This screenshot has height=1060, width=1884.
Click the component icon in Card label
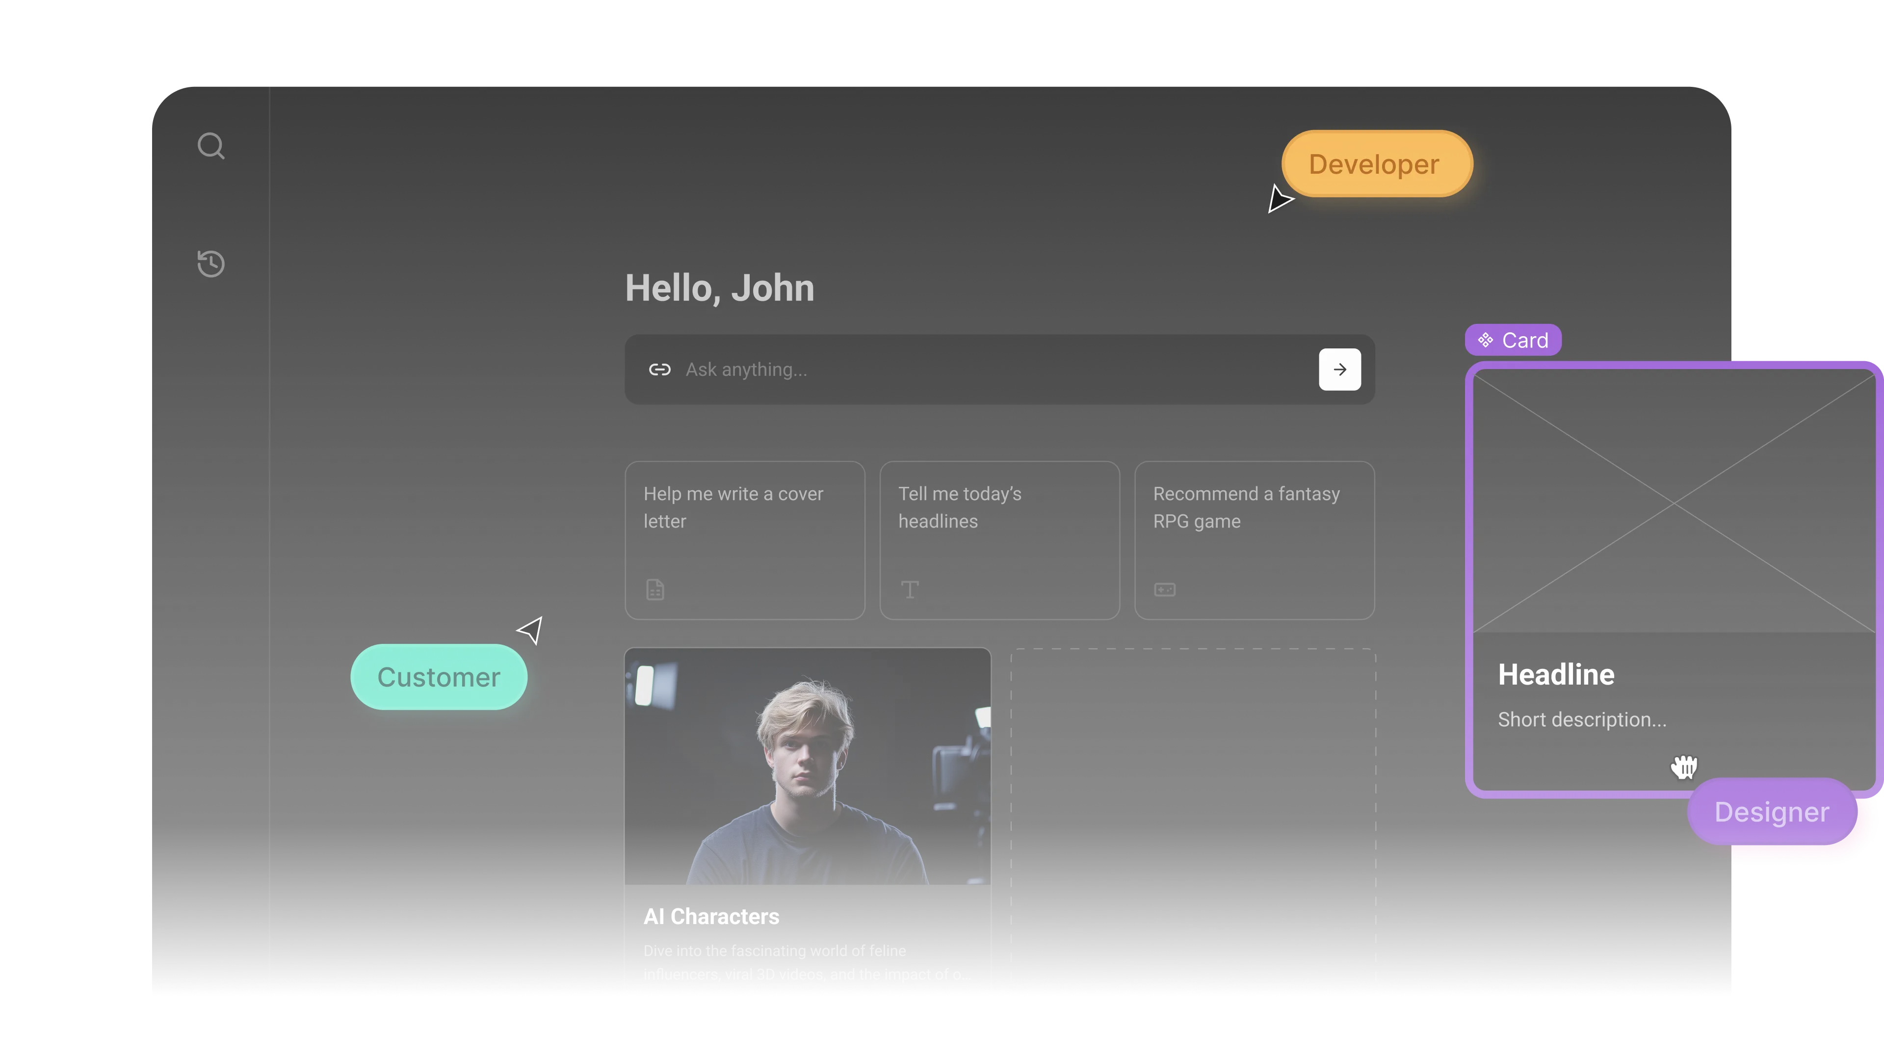(1486, 340)
